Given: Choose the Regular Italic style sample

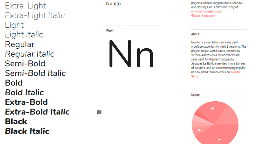Looking at the screenshot, I should (29, 54).
